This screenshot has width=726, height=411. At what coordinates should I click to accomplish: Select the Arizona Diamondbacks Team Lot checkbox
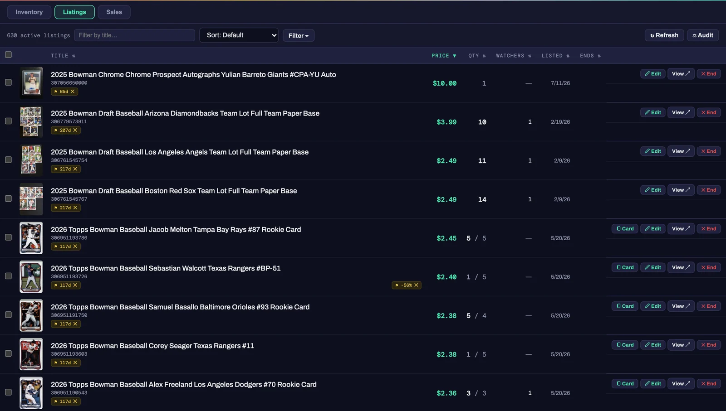click(8, 121)
